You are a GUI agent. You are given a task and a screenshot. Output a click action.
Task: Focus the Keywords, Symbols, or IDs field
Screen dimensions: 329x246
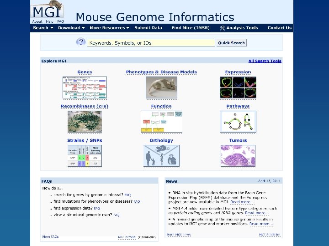click(x=151, y=43)
